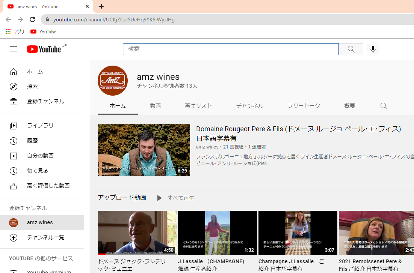The image size is (414, 273).
Task: Click amz wines name under featured video
Action: tap(207, 147)
